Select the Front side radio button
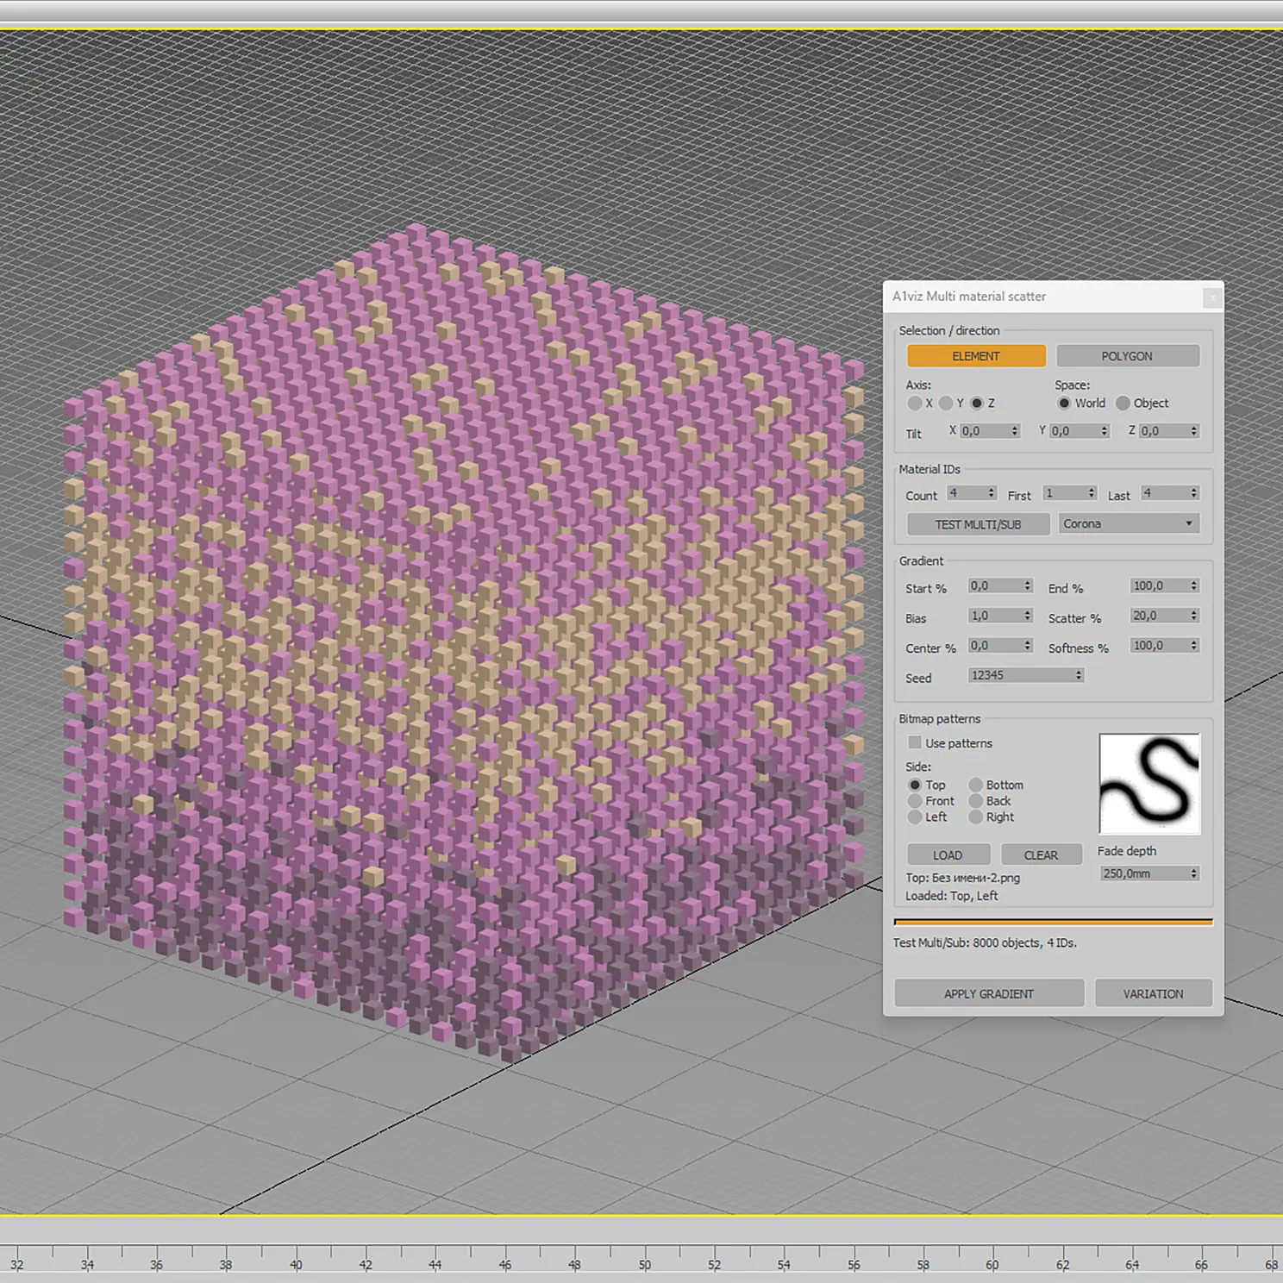Viewport: 1283px width, 1283px height. coord(915,801)
